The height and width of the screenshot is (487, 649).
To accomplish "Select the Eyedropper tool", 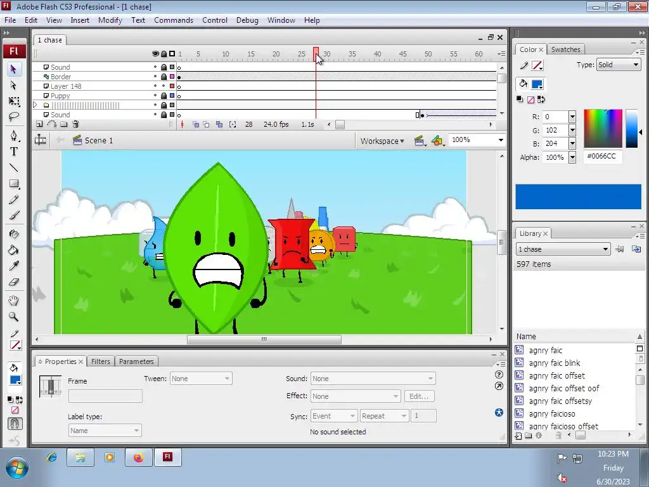I will click(14, 266).
